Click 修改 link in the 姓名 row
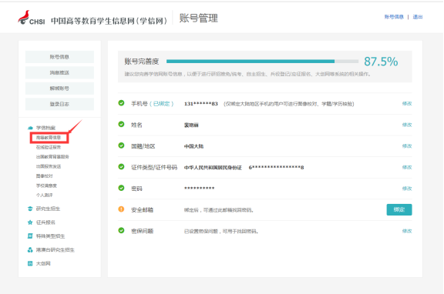Screen dimensions: 444x294 coord(407,125)
